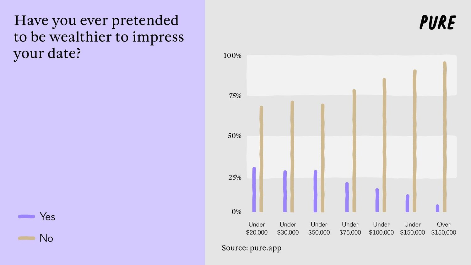
Task: Select the Yes bar for Under $20,000
Action: coord(254,190)
